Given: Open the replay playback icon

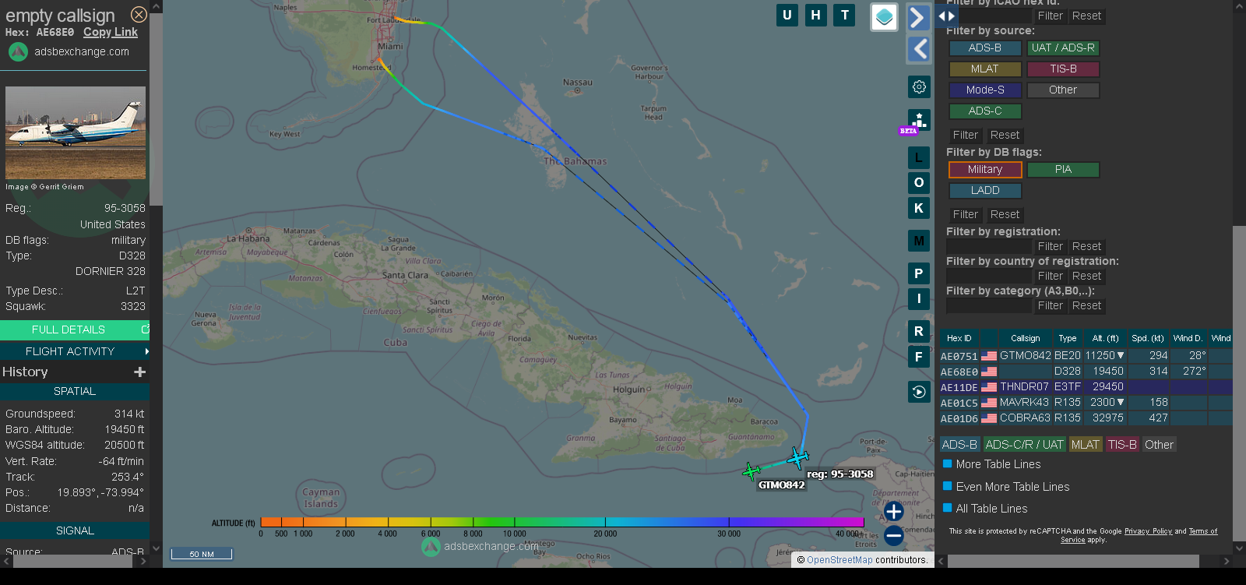Looking at the screenshot, I should [919, 392].
